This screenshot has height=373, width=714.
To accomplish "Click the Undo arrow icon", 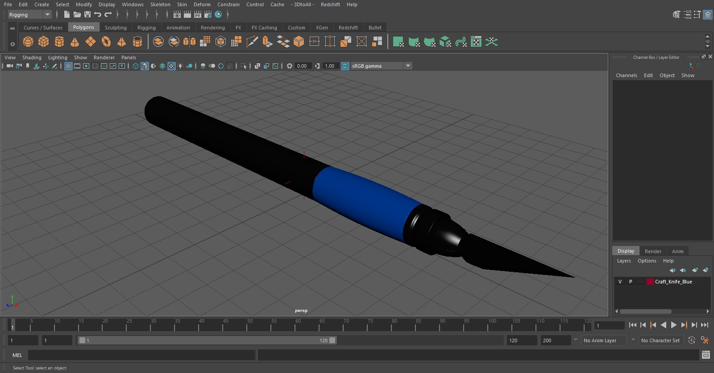I will tap(98, 15).
